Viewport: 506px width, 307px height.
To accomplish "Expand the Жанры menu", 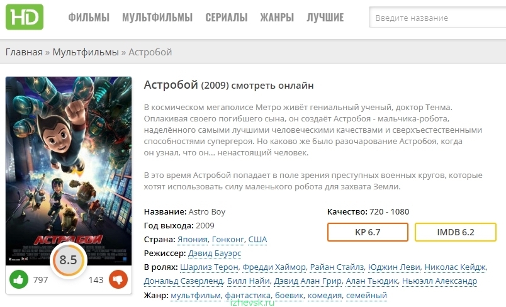I will point(277,18).
